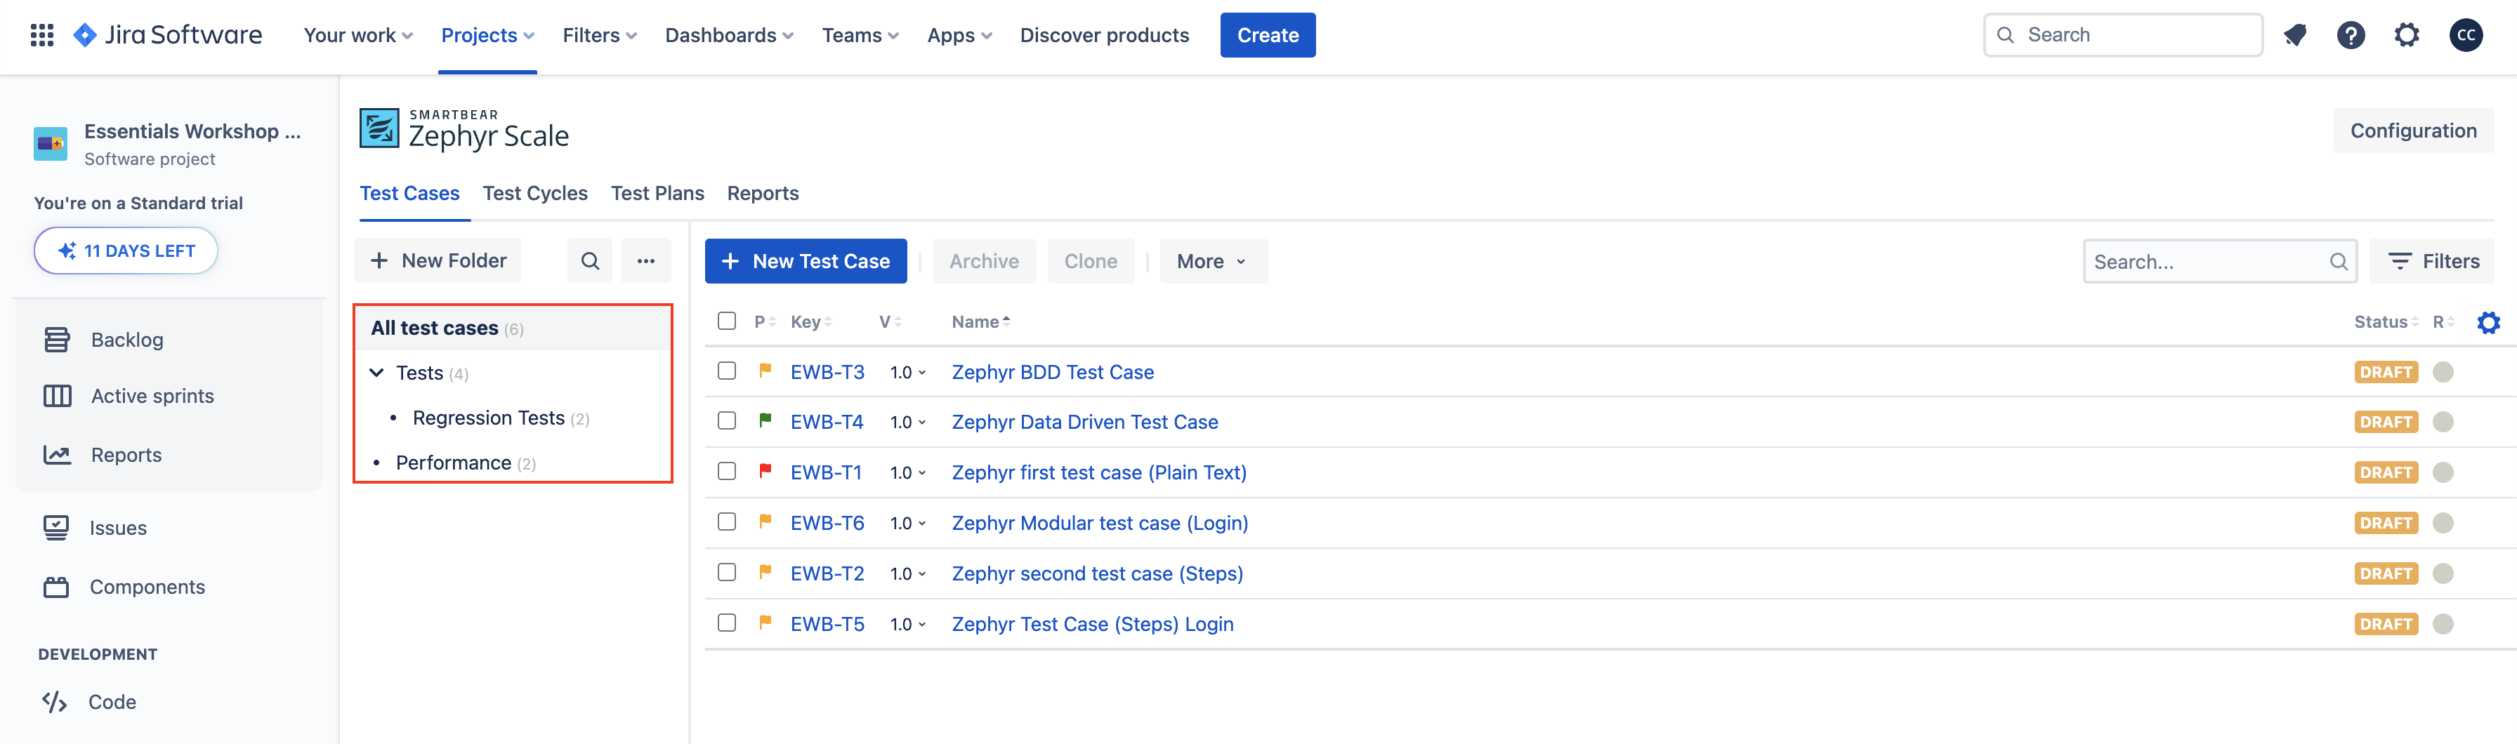The height and width of the screenshot is (744, 2517).
Task: Open the help question mark icon
Action: (x=2350, y=35)
